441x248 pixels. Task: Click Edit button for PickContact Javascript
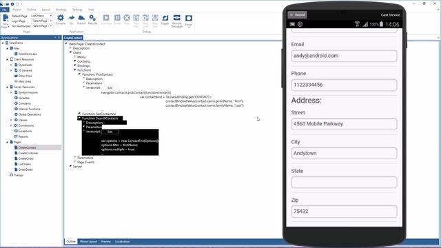[110, 87]
